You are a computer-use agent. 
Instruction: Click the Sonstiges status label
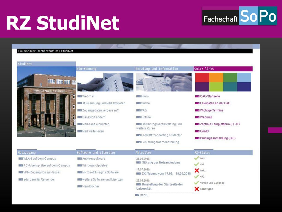207,189
